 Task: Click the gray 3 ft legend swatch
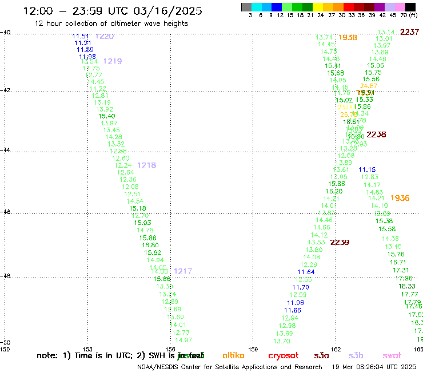246,7
